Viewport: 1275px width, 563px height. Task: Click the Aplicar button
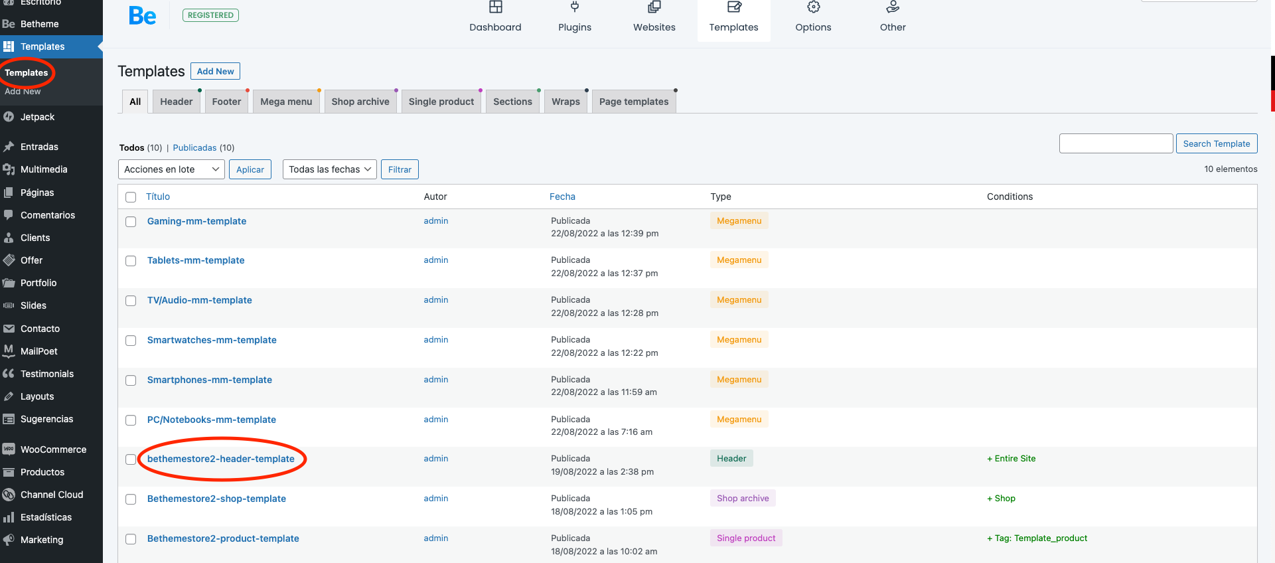pyautogui.click(x=250, y=169)
